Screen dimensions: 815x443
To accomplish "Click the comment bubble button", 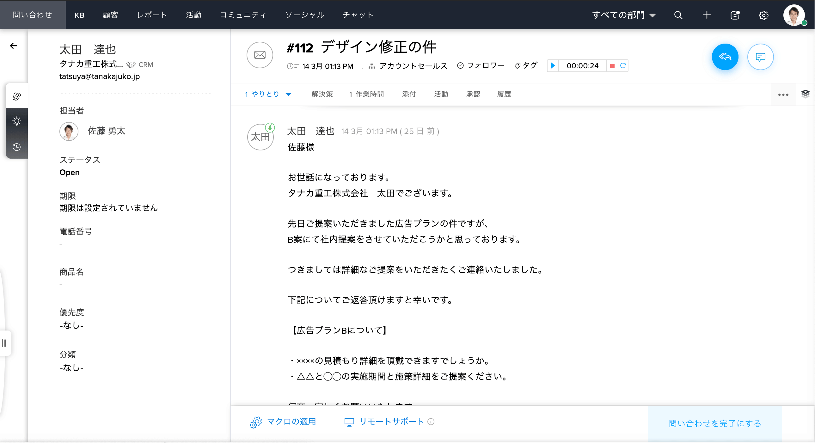I will pyautogui.click(x=760, y=57).
